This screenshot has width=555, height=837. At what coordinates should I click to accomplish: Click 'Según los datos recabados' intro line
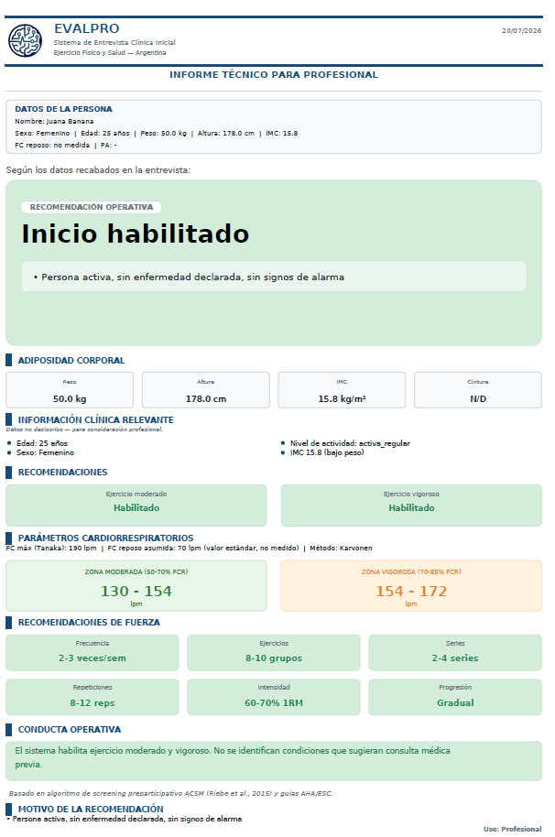(x=98, y=170)
